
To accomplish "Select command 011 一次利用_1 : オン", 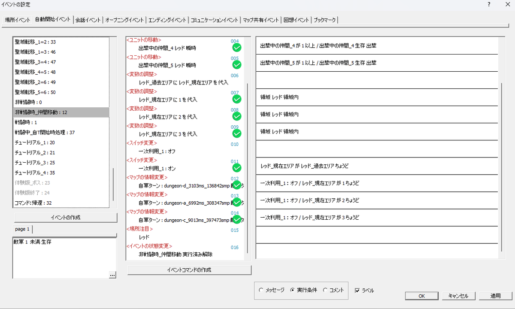I will [x=185, y=165].
